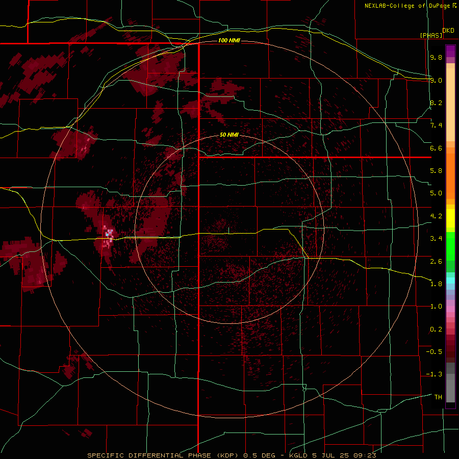Select the -1.3 value on the scale

click(434, 374)
